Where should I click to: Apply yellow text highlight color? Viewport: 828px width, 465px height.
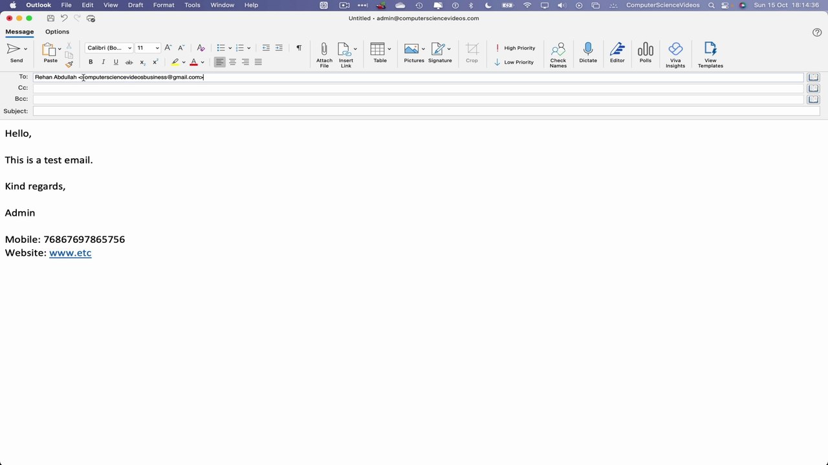coord(175,62)
